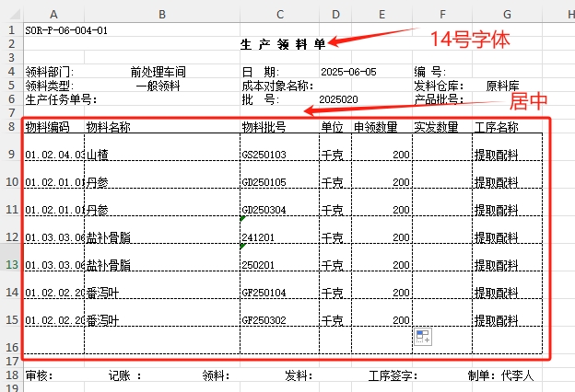Click the 记账 label in row 18
The height and width of the screenshot is (392, 575).
point(124,375)
